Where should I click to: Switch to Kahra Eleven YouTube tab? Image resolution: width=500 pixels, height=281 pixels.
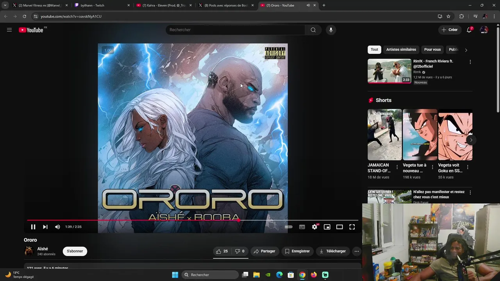point(164,5)
